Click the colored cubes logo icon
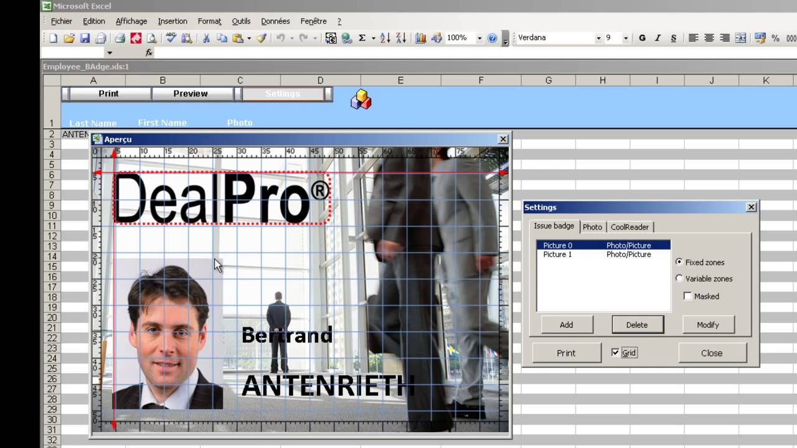The height and width of the screenshot is (448, 797). pos(361,100)
